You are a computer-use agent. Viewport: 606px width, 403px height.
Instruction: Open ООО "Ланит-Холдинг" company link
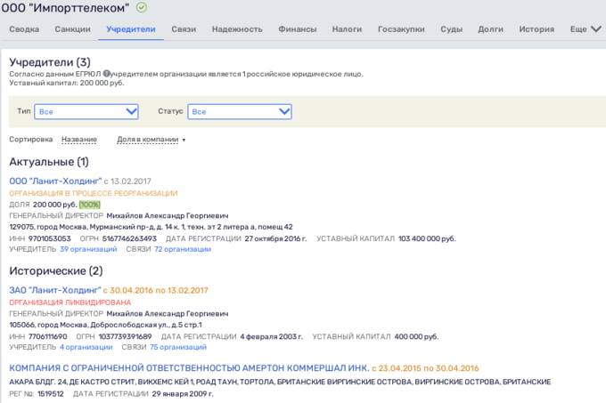pyautogui.click(x=55, y=181)
